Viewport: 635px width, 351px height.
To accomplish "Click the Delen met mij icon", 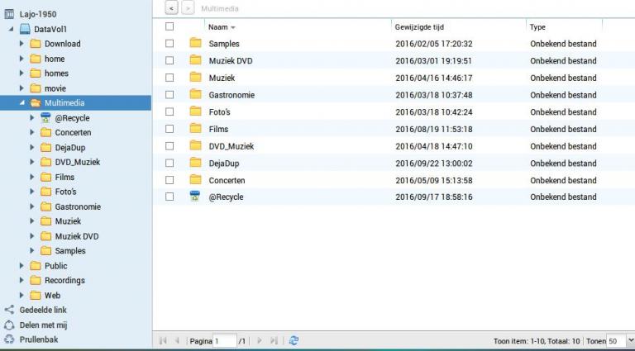I will [x=9, y=325].
